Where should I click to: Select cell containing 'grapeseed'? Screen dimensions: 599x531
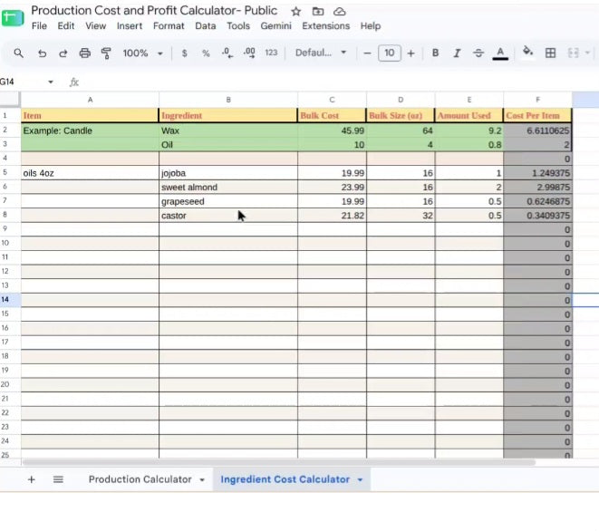228,201
